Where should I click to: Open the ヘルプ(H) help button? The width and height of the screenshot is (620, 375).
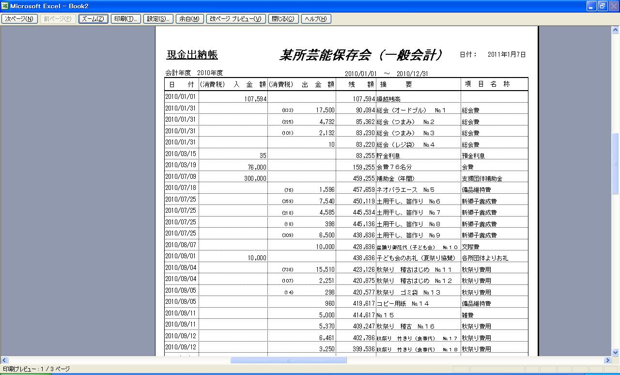[x=316, y=19]
